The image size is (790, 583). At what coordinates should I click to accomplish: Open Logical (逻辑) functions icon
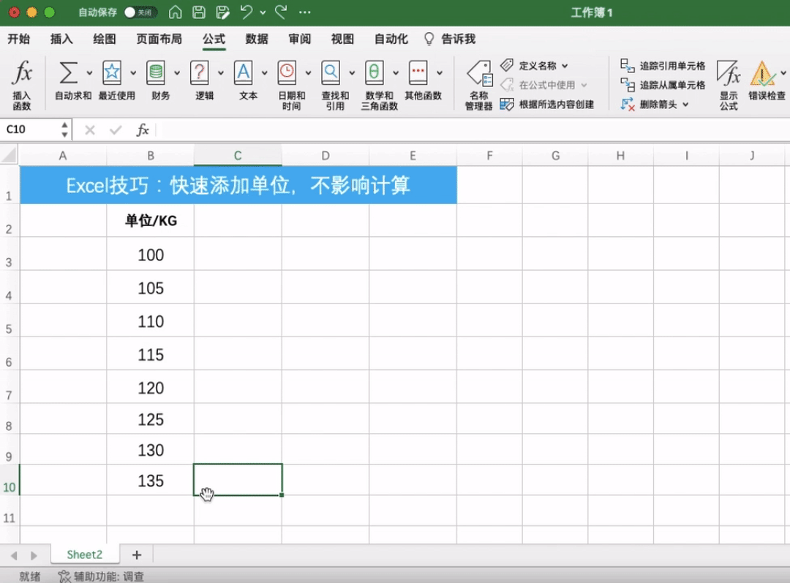pos(200,72)
